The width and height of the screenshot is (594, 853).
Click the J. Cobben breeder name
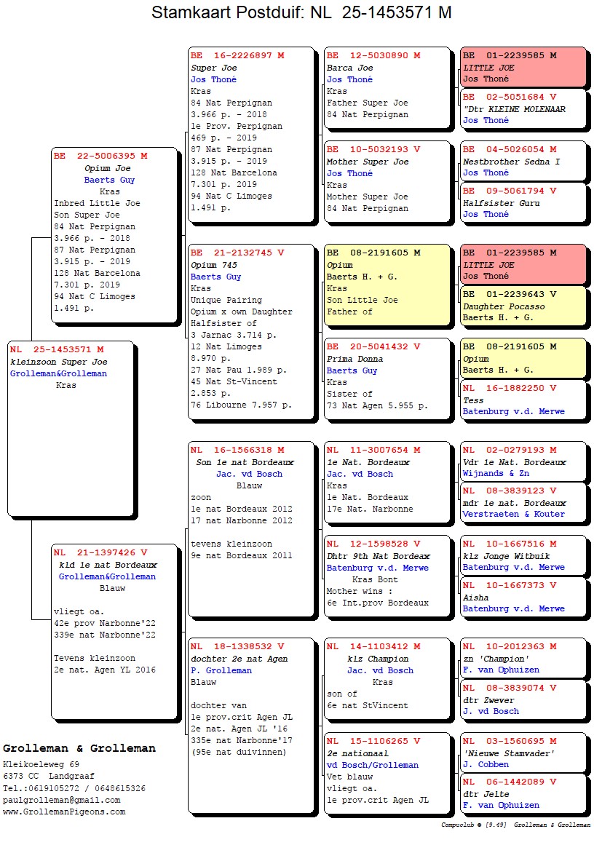486,764
